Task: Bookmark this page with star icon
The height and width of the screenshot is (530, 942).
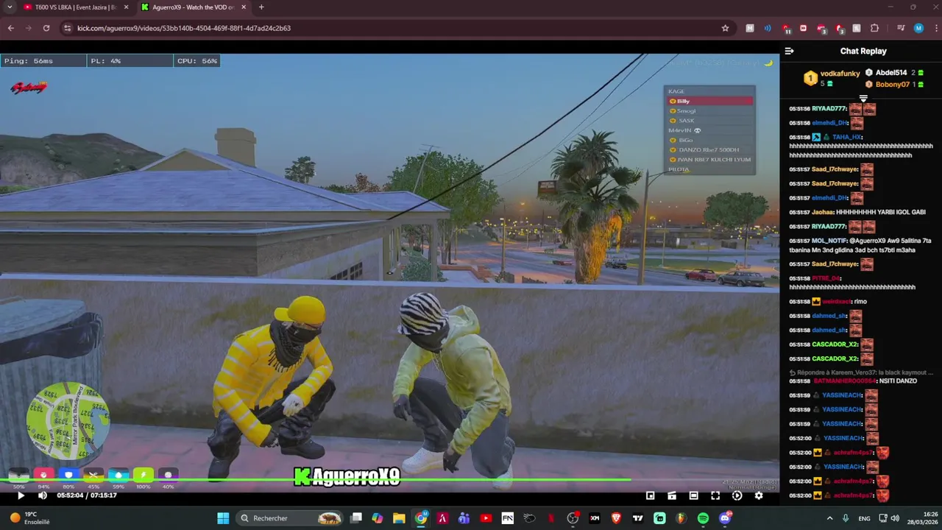Action: pos(725,28)
